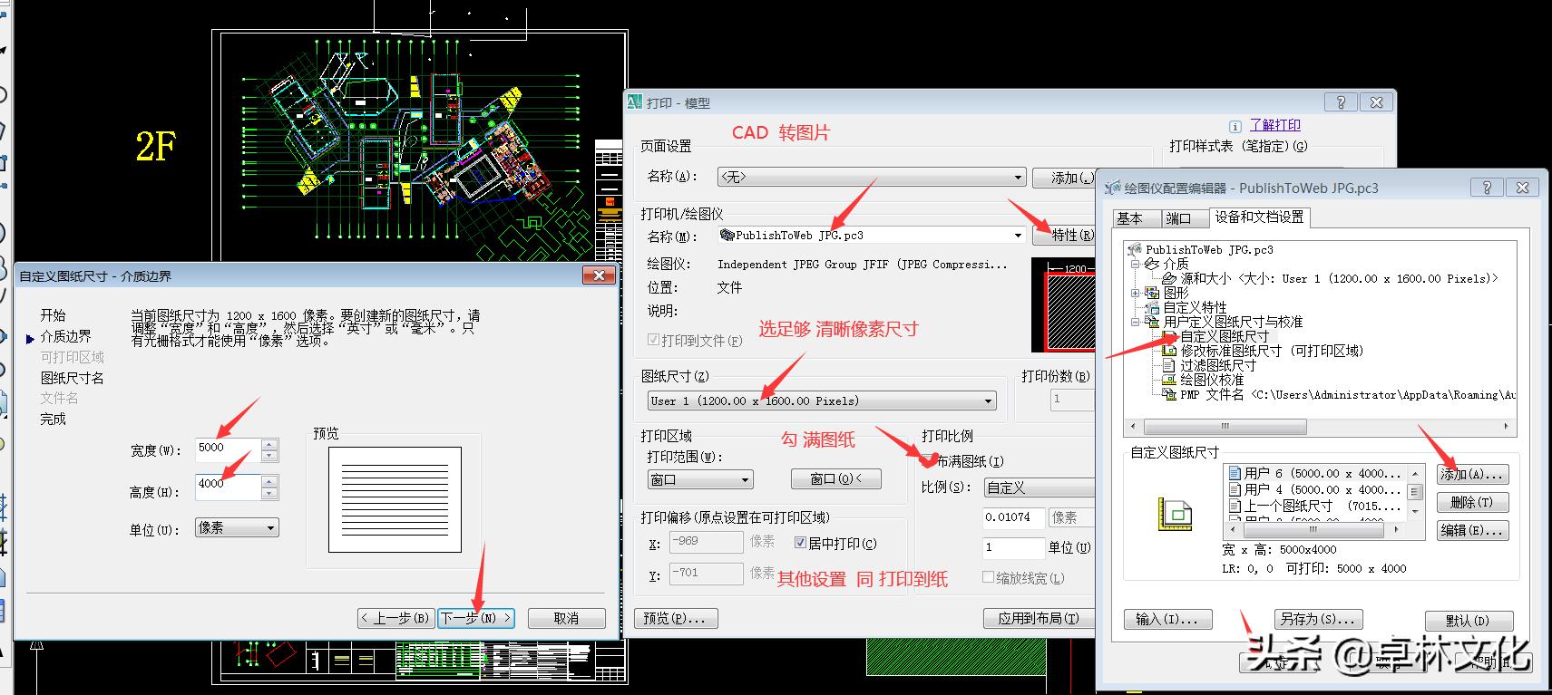Click the tree's horizontal scrollbar in the plotter editor
1552x695 pixels.
[1319, 426]
